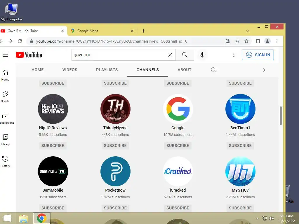
Task: Open Library in the left sidebar
Action: (5, 140)
